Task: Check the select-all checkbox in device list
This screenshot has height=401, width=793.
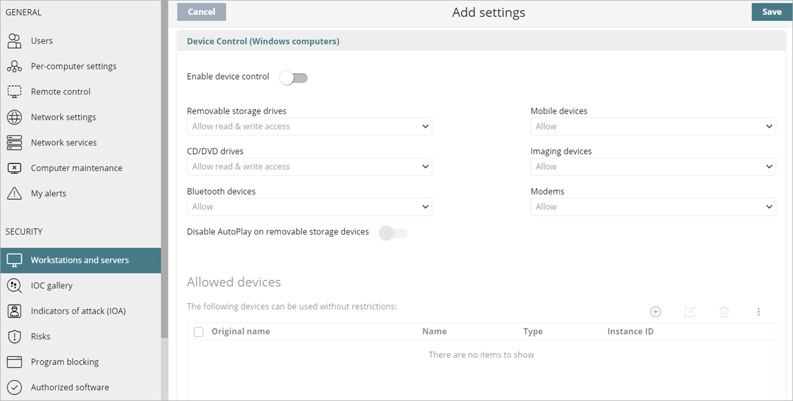Action: pos(198,331)
